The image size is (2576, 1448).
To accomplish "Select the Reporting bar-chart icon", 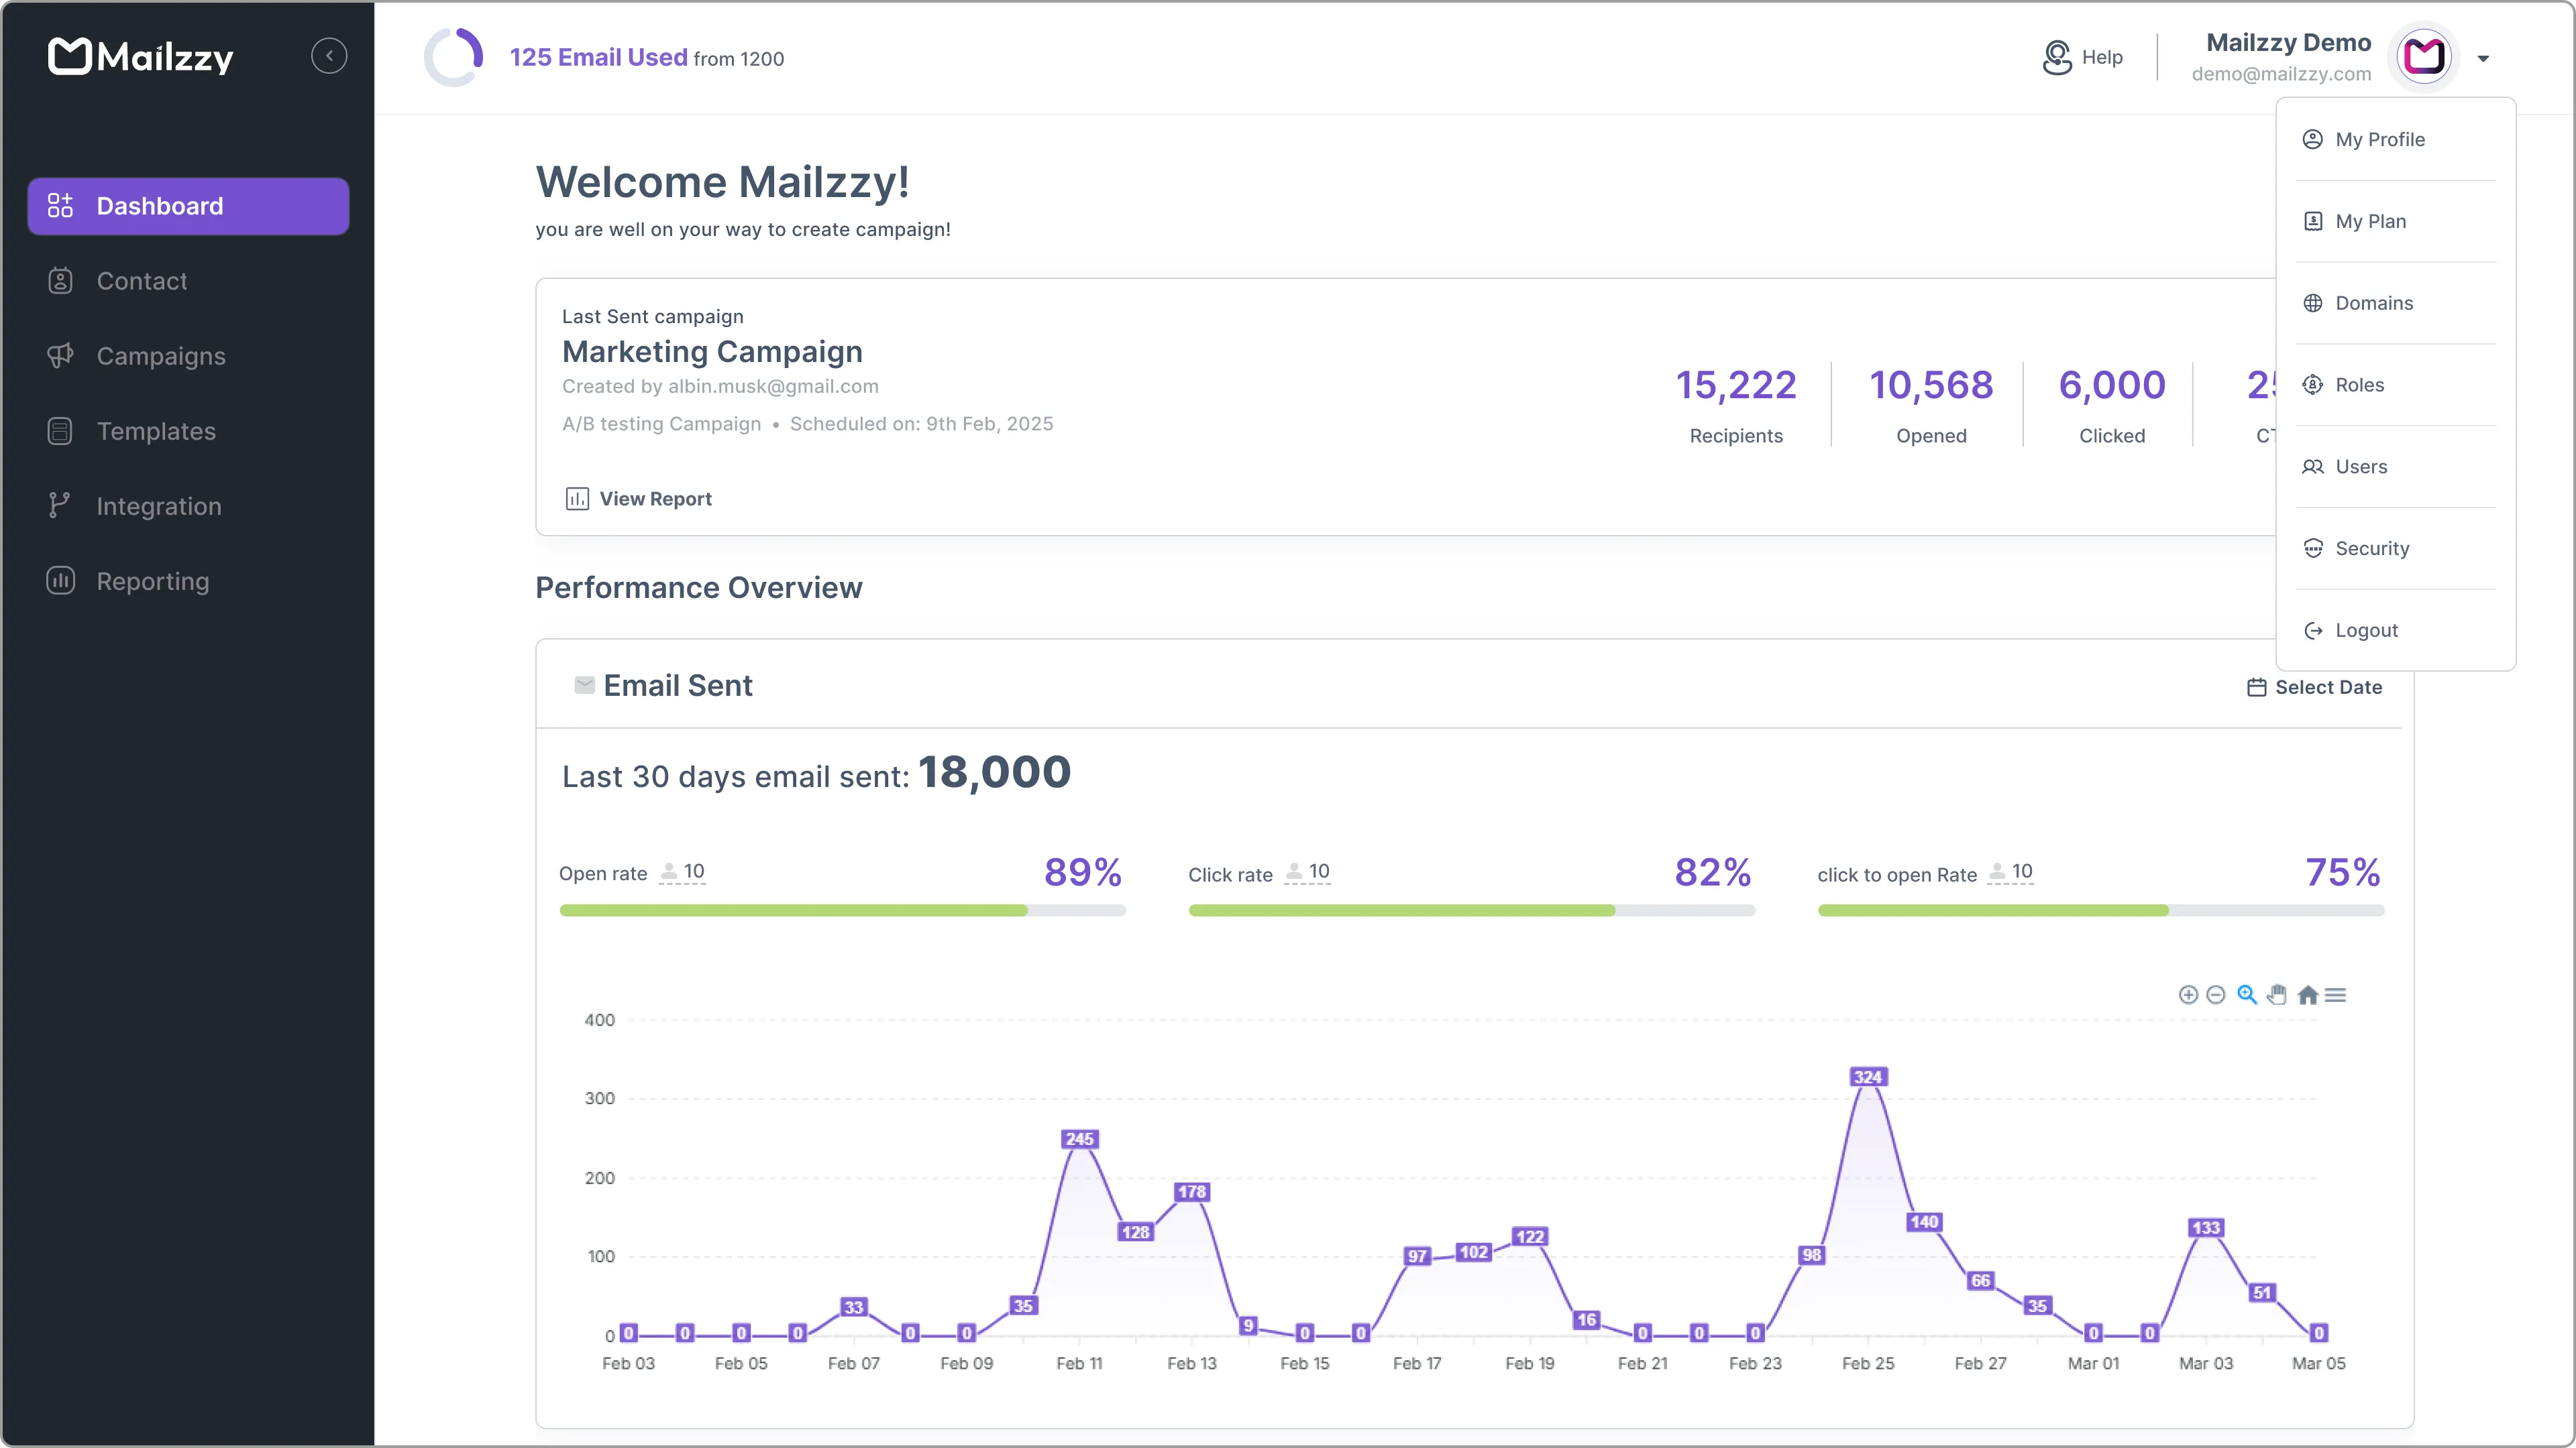I will pos(60,581).
